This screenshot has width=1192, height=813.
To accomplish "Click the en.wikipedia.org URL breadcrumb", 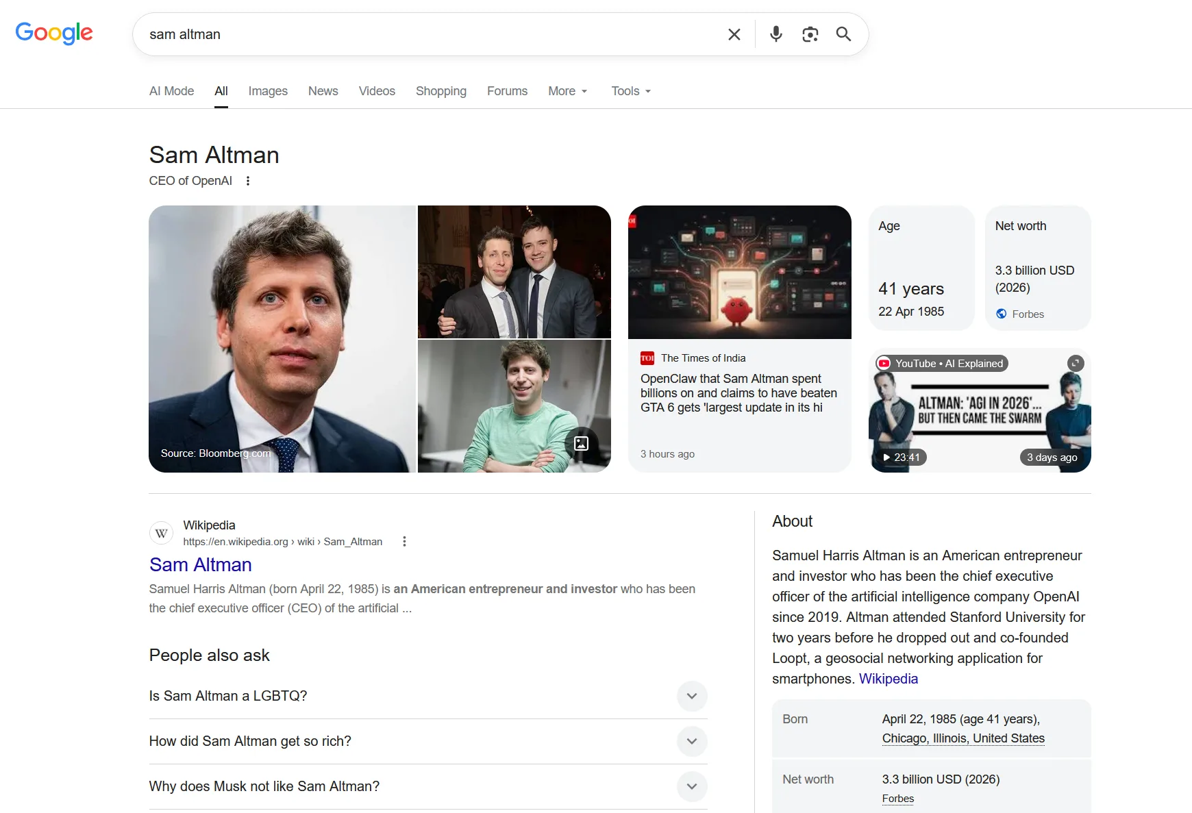I will [283, 542].
